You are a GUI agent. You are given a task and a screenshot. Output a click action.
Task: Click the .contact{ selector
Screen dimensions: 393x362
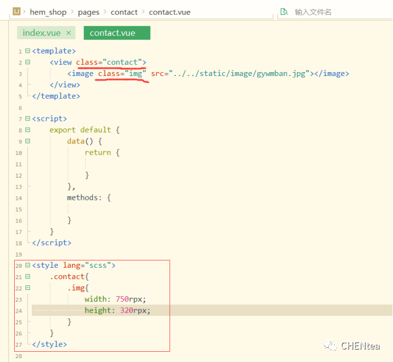point(69,276)
